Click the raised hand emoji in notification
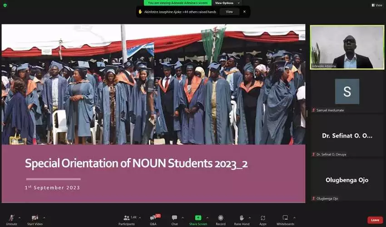386x227 pixels. pos(140,11)
